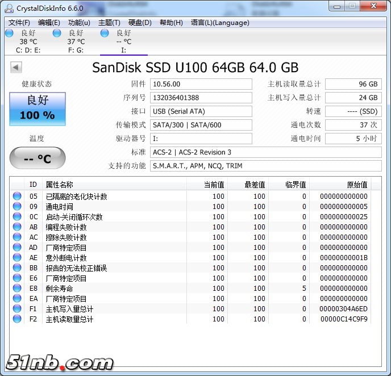
Task: Click features field S.M.A.R.T., APM, NCQ, TRIM
Action: tap(266, 166)
